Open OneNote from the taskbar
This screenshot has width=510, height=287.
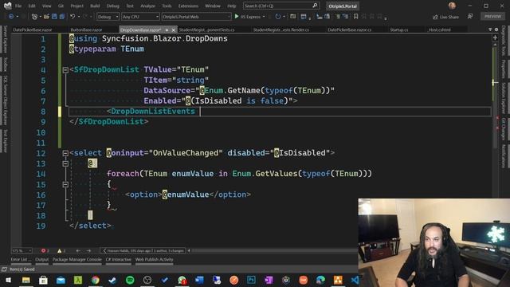pos(269,280)
